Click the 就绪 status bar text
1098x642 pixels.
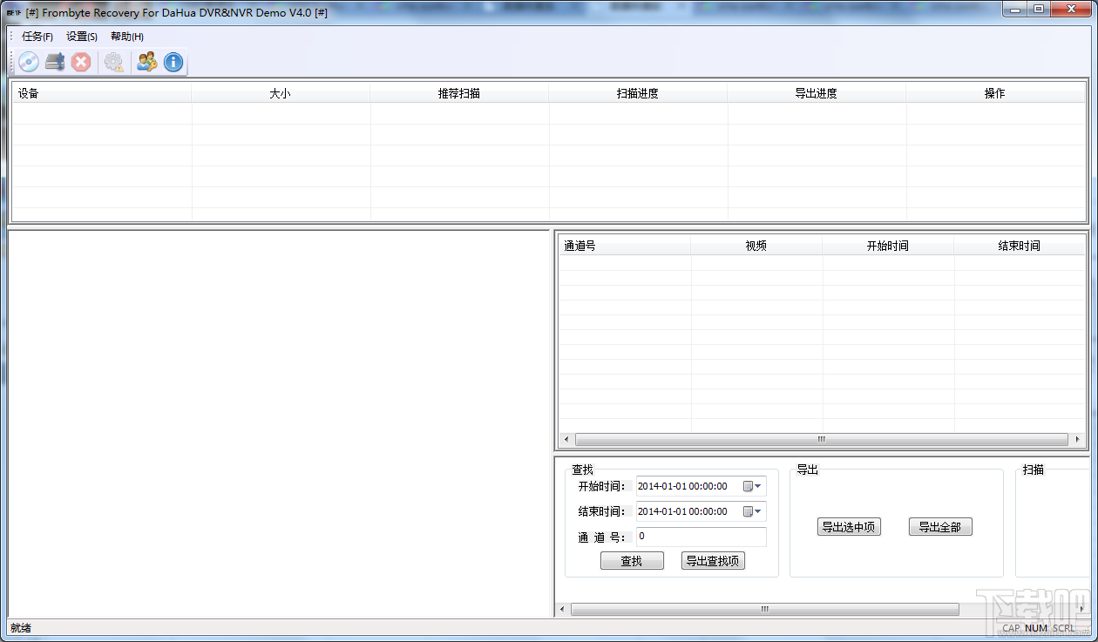tap(20, 628)
